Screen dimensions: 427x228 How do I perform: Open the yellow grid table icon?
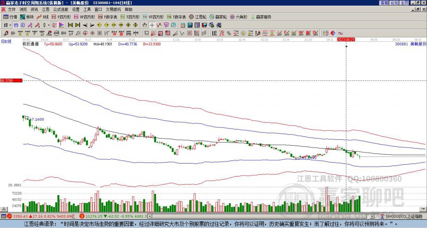(326, 33)
